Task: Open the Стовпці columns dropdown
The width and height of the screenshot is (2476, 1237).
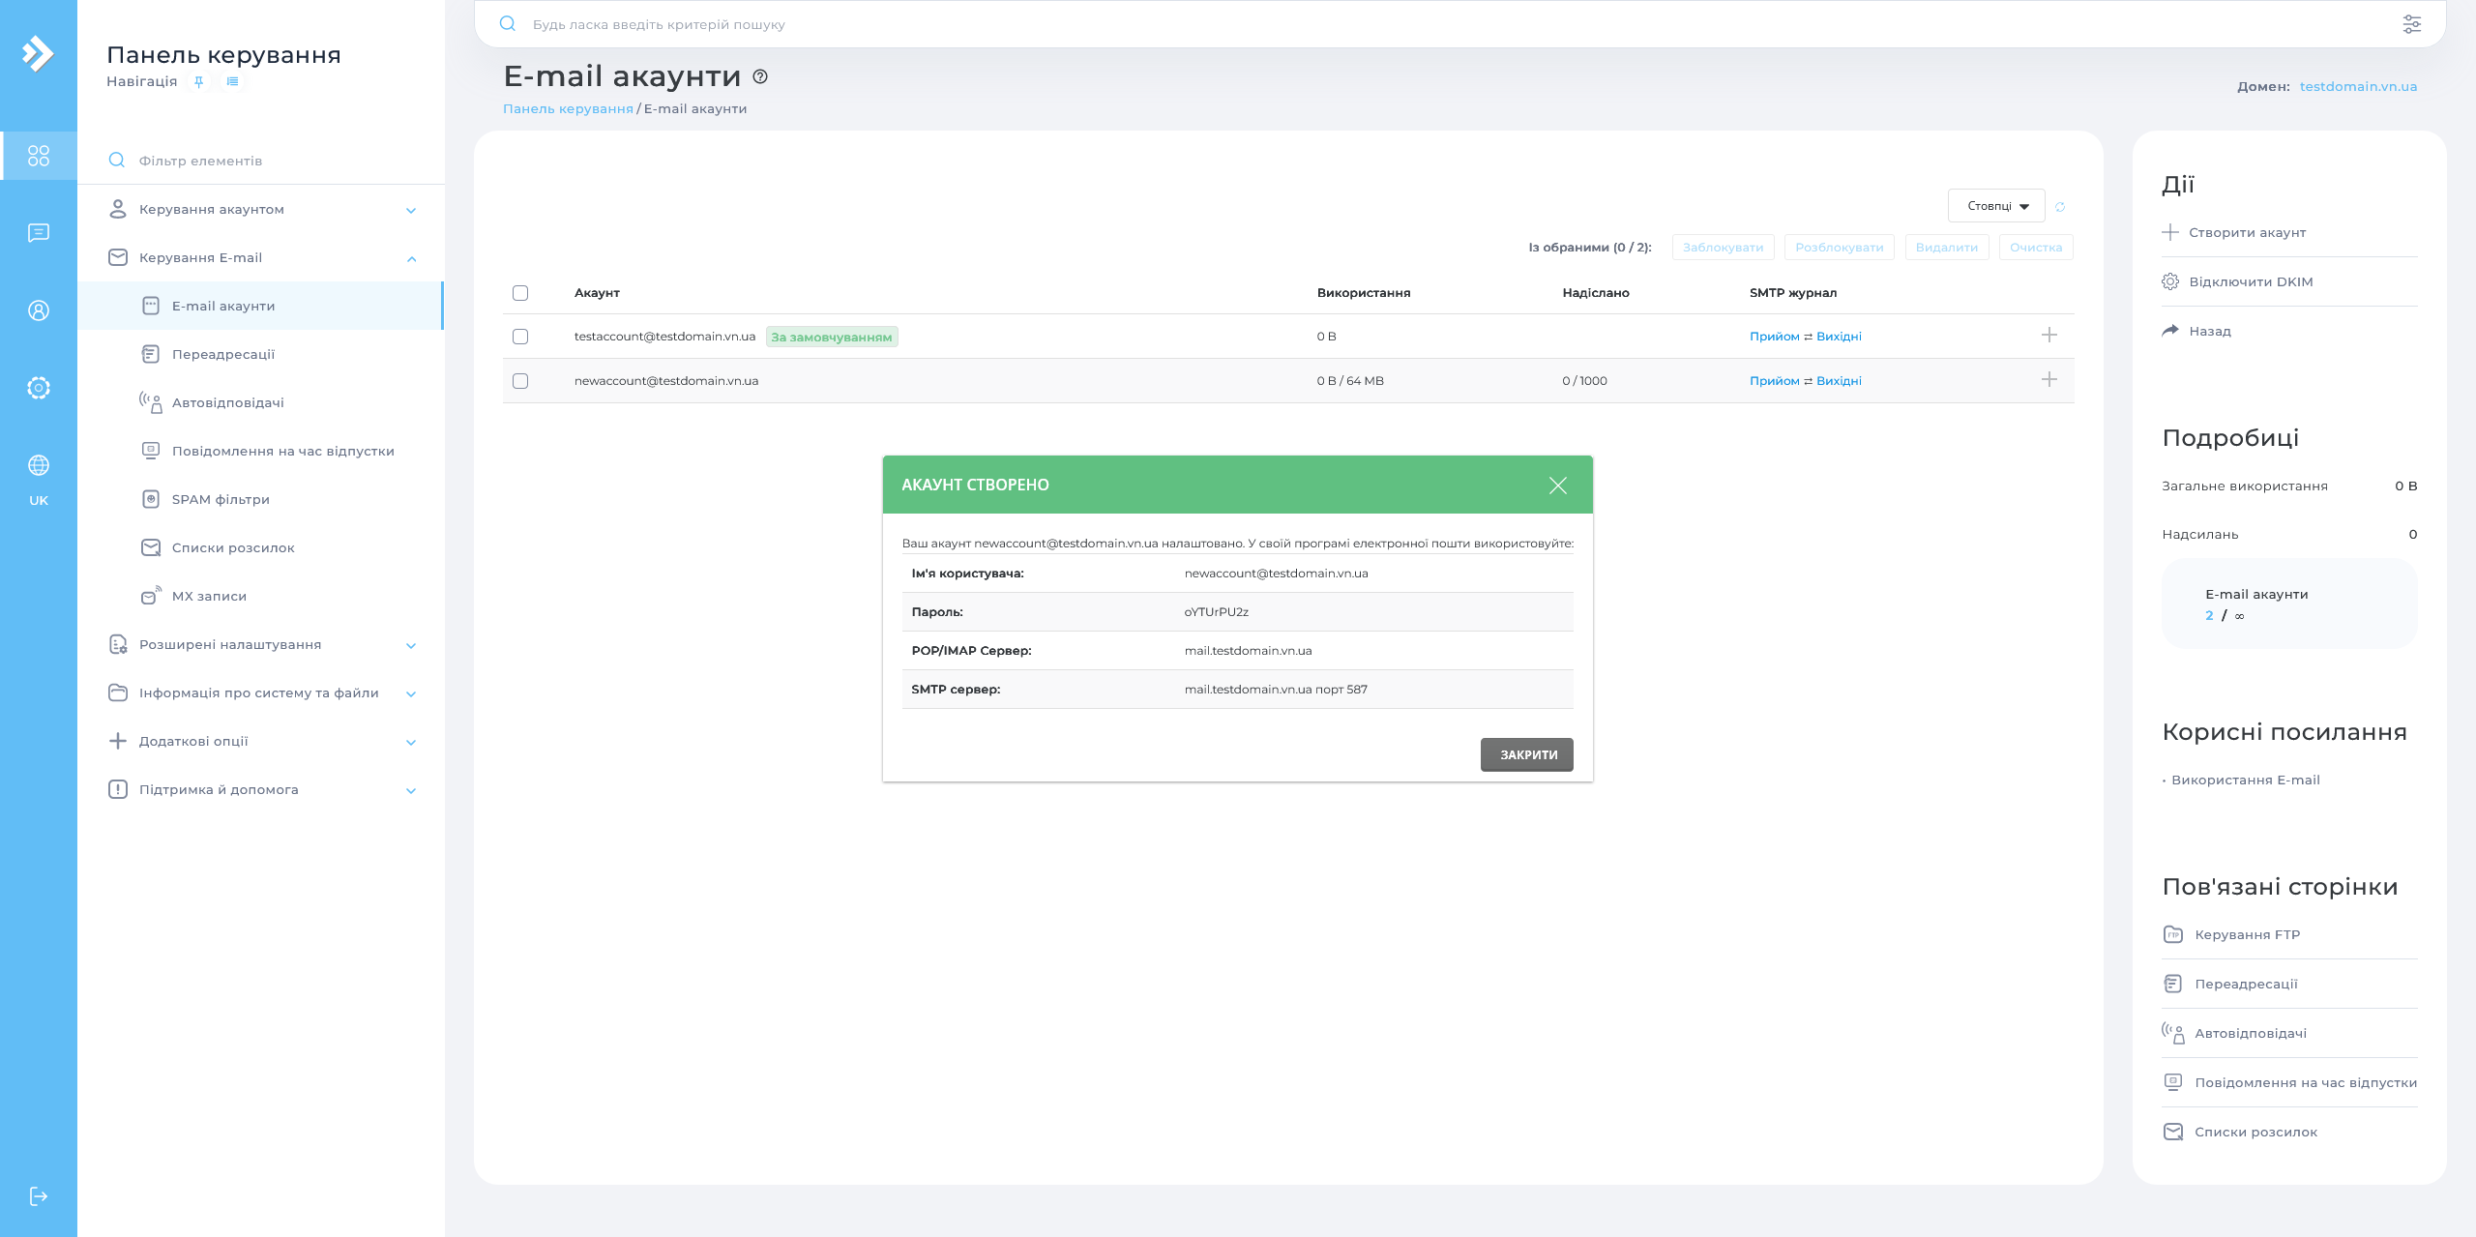Action: point(1996,206)
